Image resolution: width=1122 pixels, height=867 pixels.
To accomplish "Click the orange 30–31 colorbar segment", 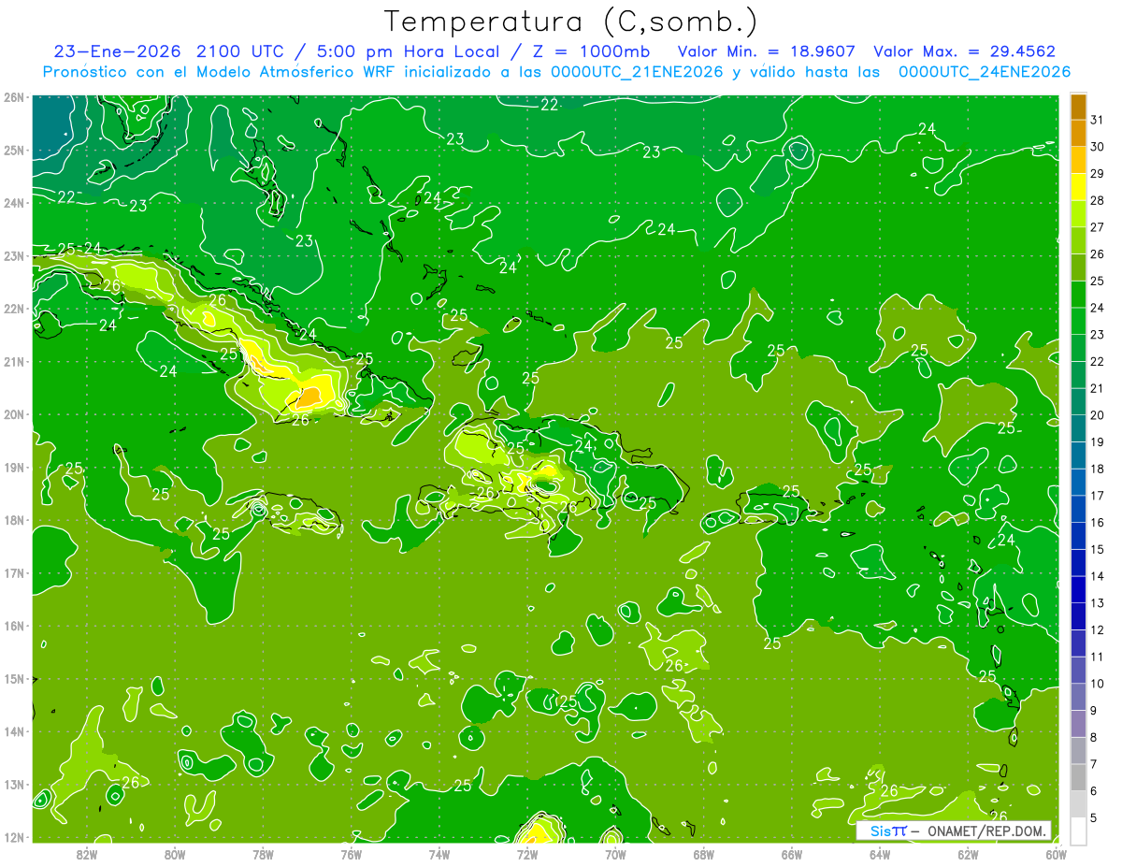I will pos(1078,134).
